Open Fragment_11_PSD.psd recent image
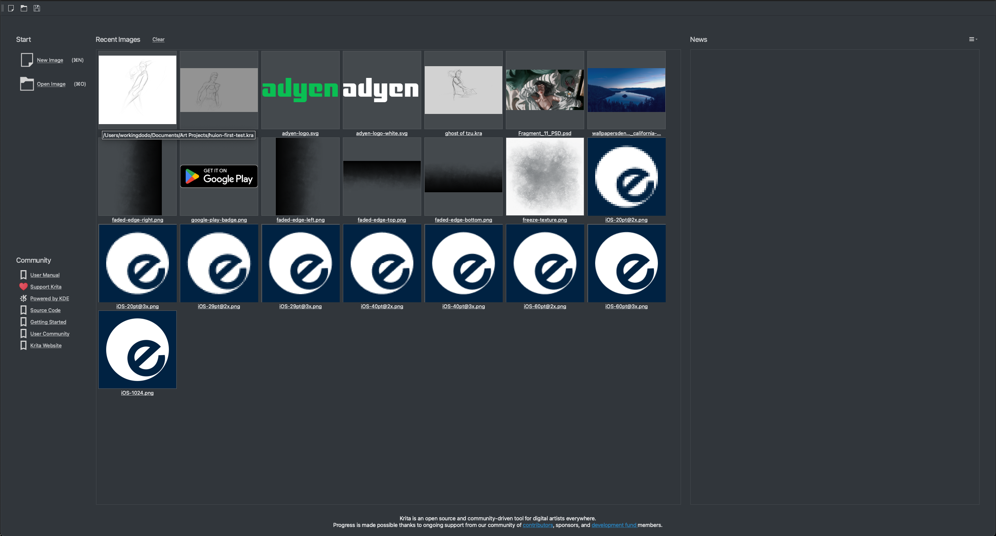The width and height of the screenshot is (996, 536). coord(545,90)
